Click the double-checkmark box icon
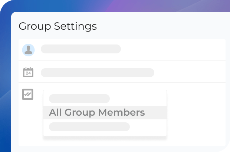 [28, 94]
